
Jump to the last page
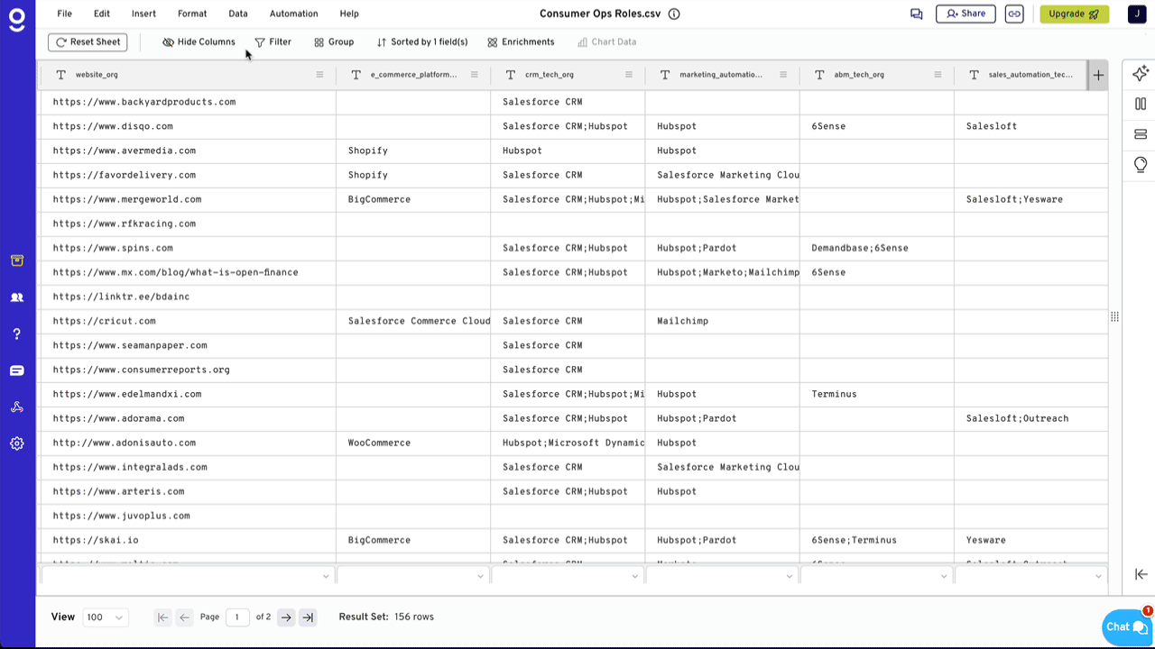tap(308, 617)
